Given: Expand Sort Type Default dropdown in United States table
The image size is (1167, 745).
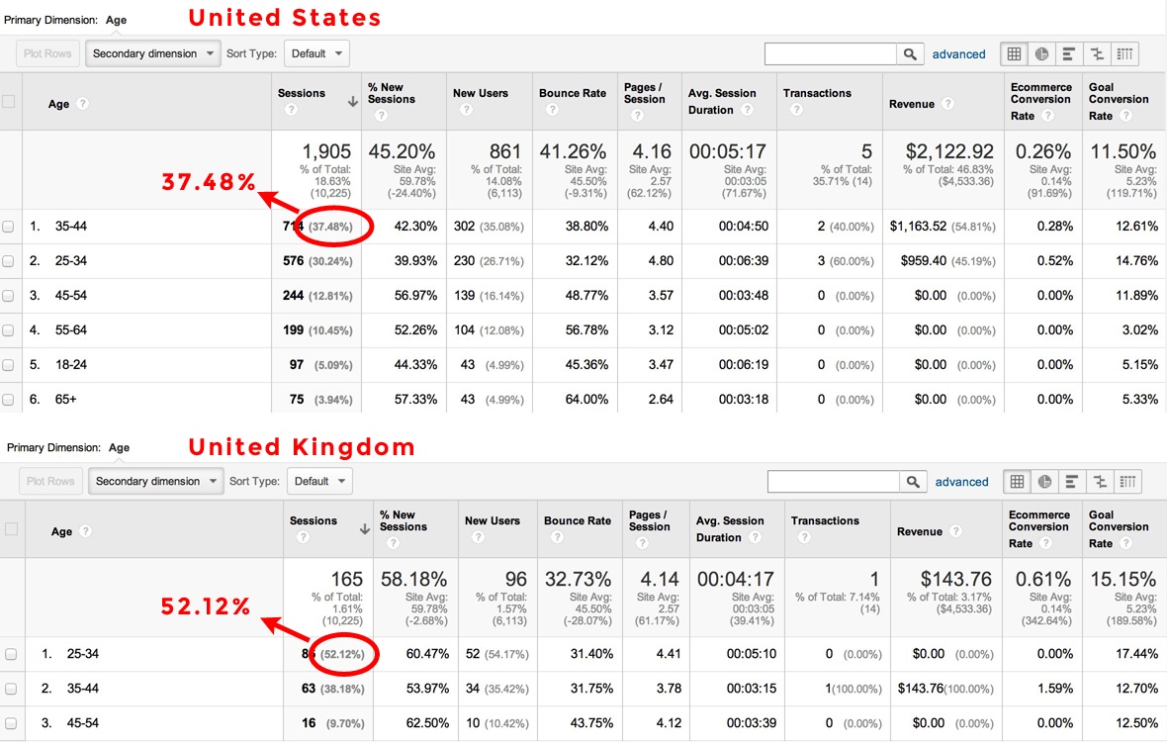Looking at the screenshot, I should click(316, 54).
